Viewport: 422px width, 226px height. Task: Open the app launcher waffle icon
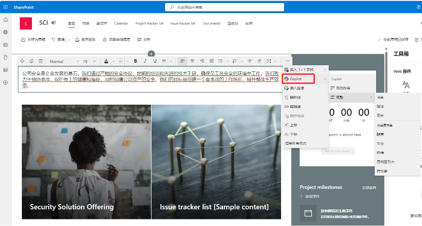tap(6, 7)
